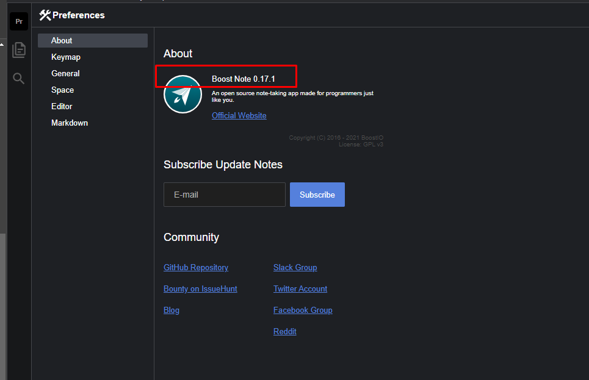Click the Subscribe Update Notes heading

pyautogui.click(x=223, y=165)
